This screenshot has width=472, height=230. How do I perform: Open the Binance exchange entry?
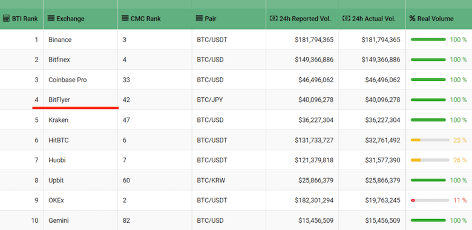(60, 40)
